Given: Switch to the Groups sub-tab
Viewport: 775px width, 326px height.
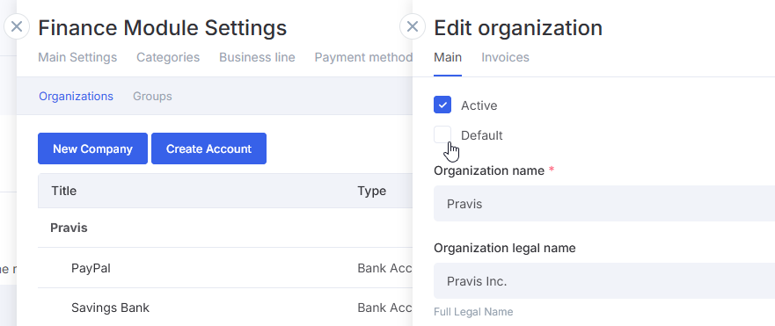Looking at the screenshot, I should (x=152, y=96).
